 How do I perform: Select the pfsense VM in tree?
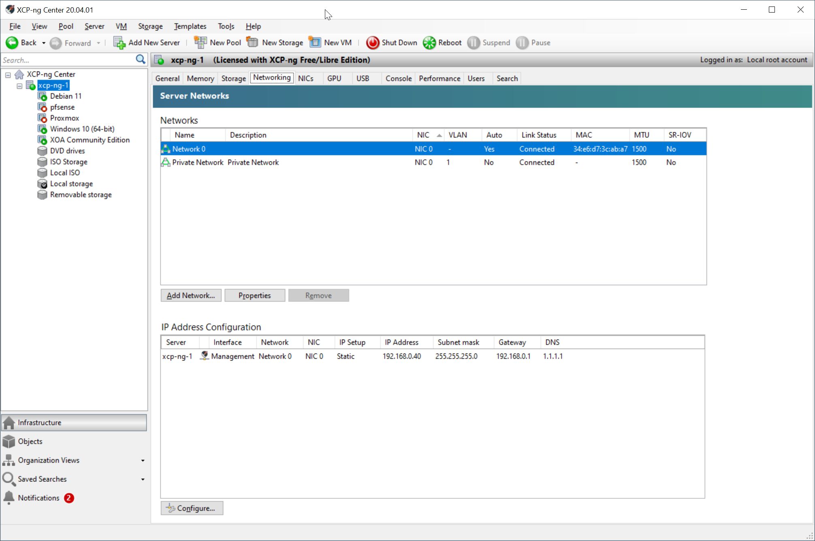(x=62, y=107)
